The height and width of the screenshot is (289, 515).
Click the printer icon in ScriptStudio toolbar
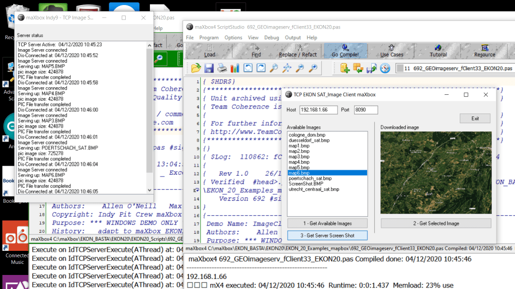(222, 68)
